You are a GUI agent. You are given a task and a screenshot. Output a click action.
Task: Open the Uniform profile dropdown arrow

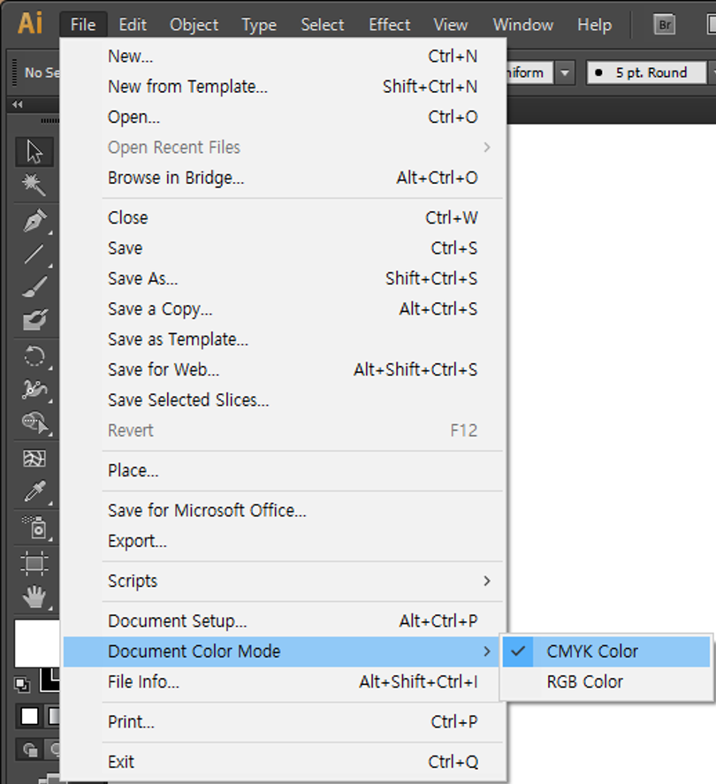pyautogui.click(x=565, y=72)
